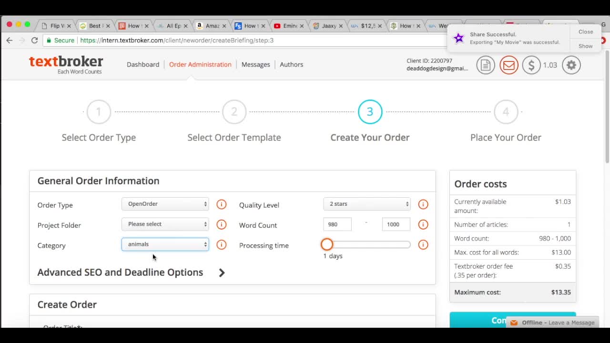This screenshot has height=343, width=610.
Task: Open the Order Type dropdown
Action: pyautogui.click(x=165, y=204)
